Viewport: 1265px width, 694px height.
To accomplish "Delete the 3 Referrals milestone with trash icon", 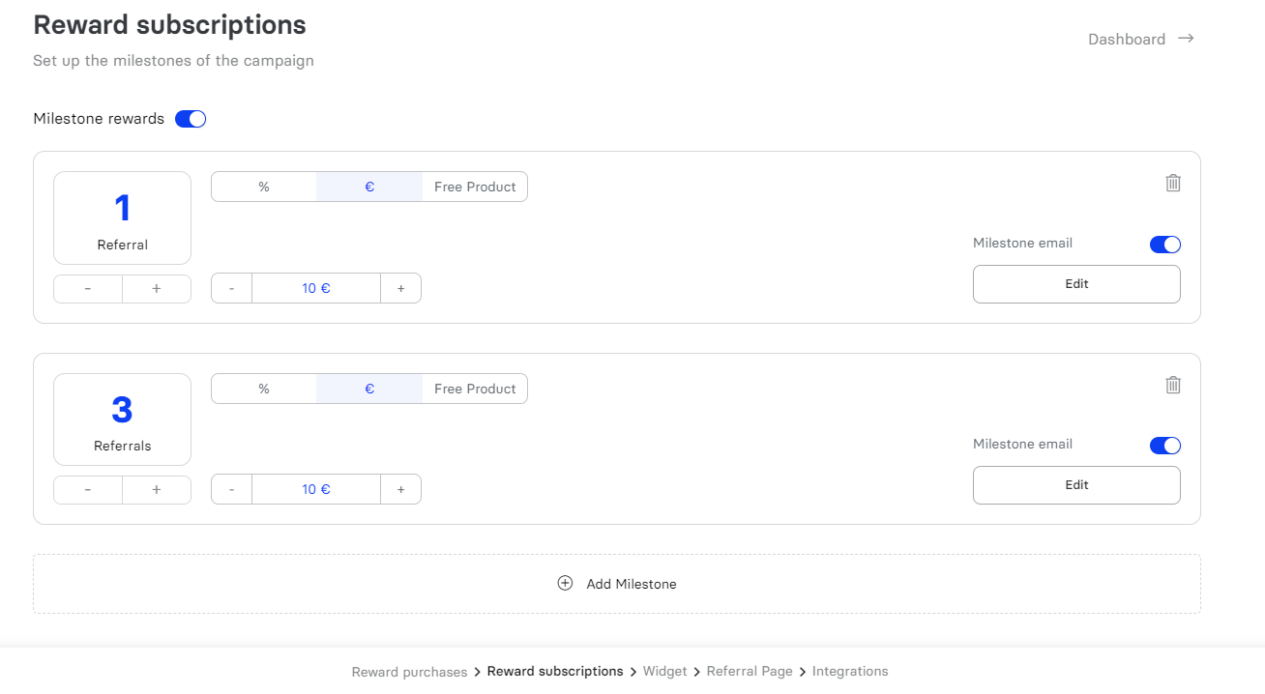I will click(x=1173, y=385).
